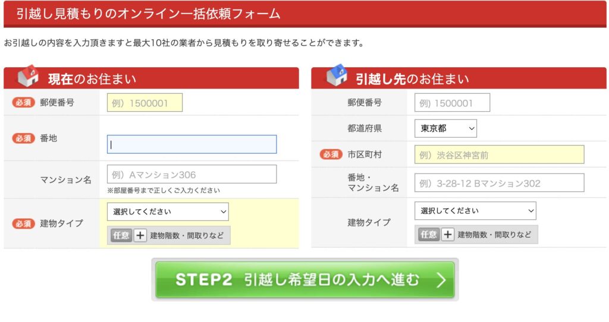Viewport: 609px width, 322px height.
Task: Expand 建物階数・間取りなど for the destination residence
Action: (x=476, y=234)
